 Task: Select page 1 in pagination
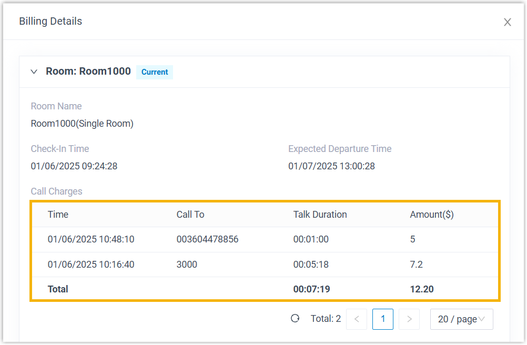click(383, 319)
